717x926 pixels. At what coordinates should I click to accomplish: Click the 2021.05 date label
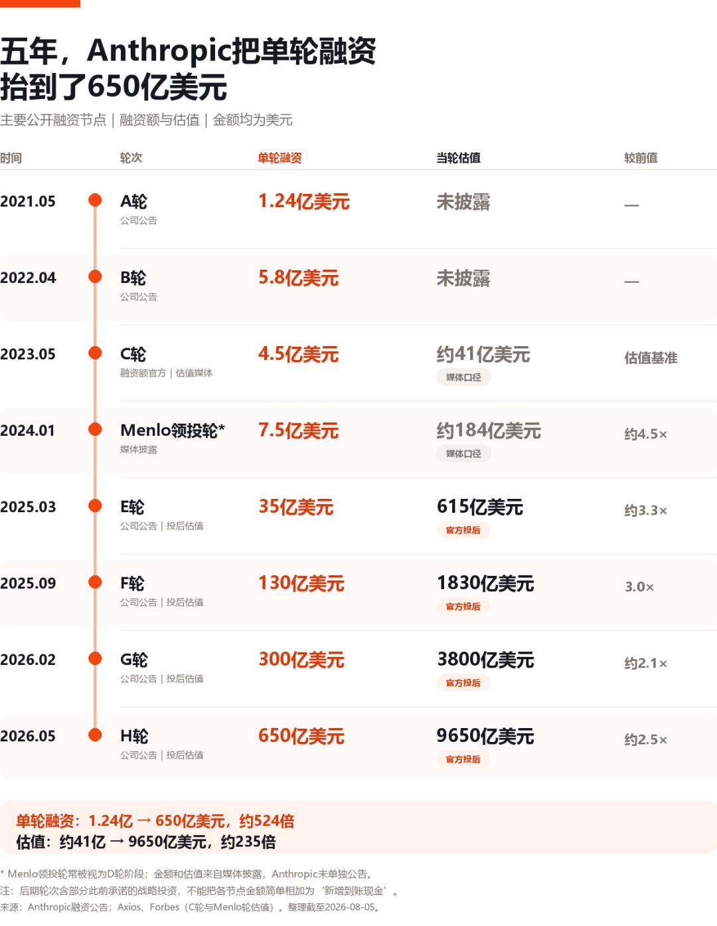click(x=28, y=201)
